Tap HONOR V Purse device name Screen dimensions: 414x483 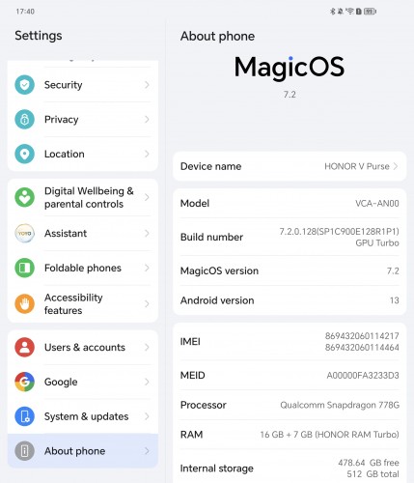tap(357, 166)
